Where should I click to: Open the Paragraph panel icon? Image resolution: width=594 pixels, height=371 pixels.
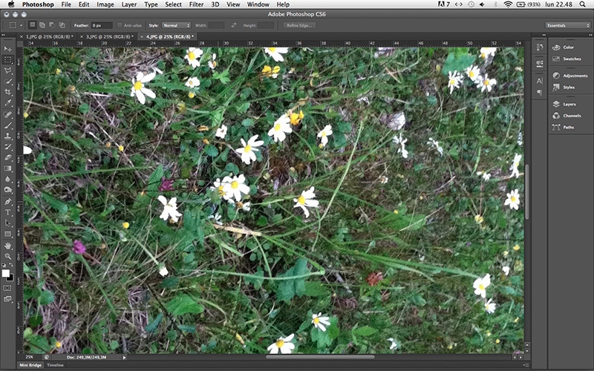click(540, 92)
